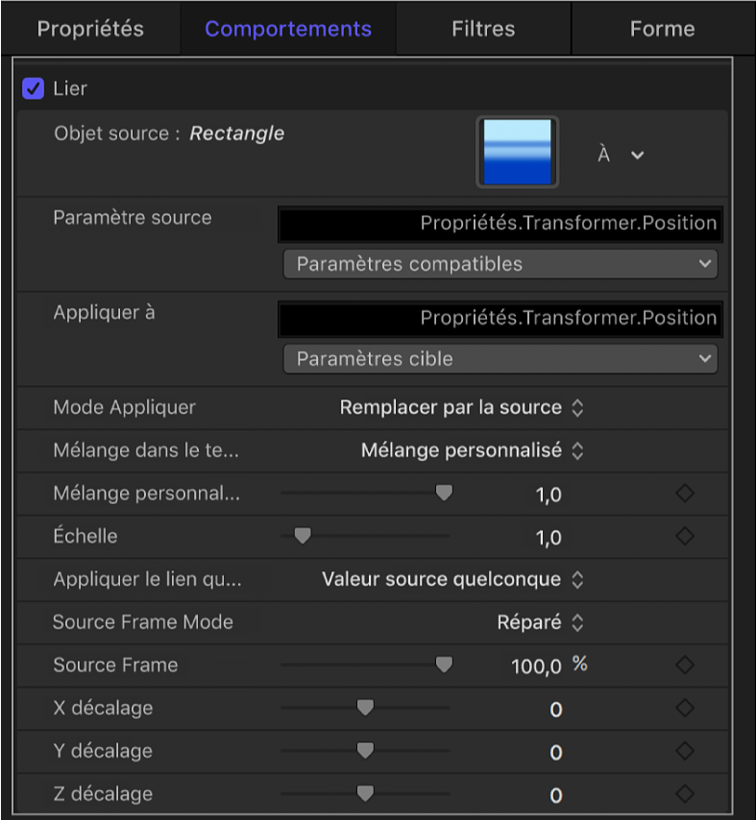Click the Z décalage keyframe diamond

point(684,794)
